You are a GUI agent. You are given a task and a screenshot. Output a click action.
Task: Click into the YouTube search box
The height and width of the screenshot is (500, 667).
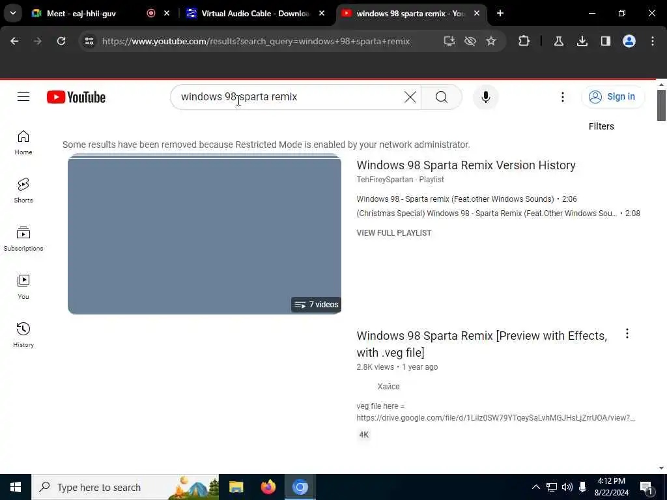[289, 97]
